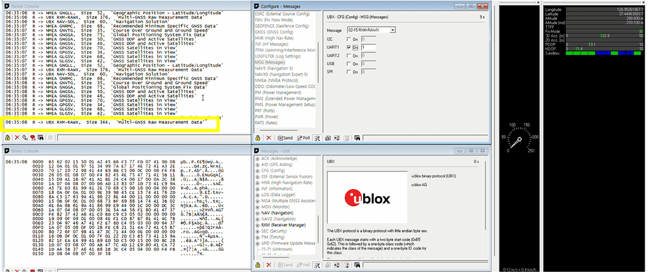This screenshot has height=275, width=649.
Task: Click the lock icon in Packet Console toolbar
Action: click(8, 137)
